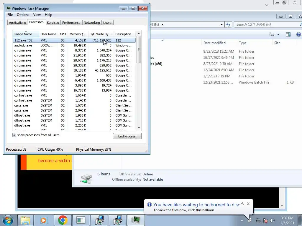
Task: Sort Explorer by Type column
Action: pyautogui.click(x=254, y=43)
